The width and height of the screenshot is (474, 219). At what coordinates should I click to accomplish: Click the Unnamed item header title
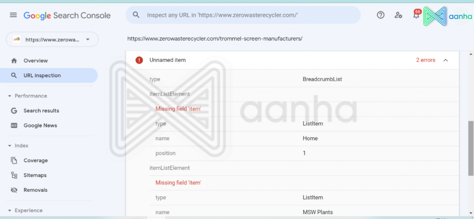(168, 60)
